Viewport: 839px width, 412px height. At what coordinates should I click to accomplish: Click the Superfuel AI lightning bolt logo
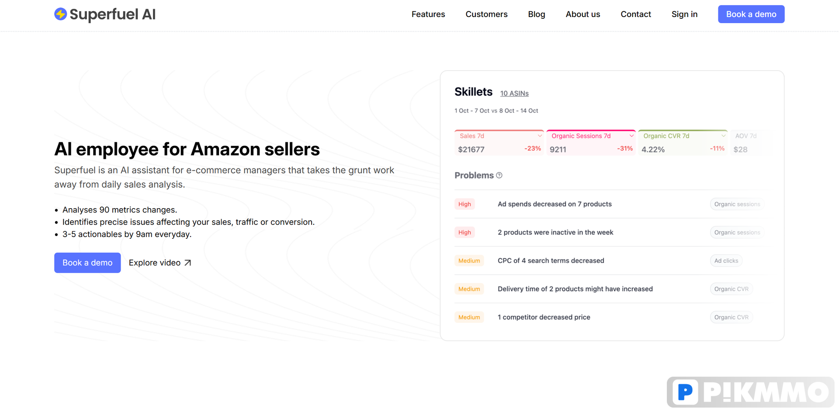tap(60, 14)
